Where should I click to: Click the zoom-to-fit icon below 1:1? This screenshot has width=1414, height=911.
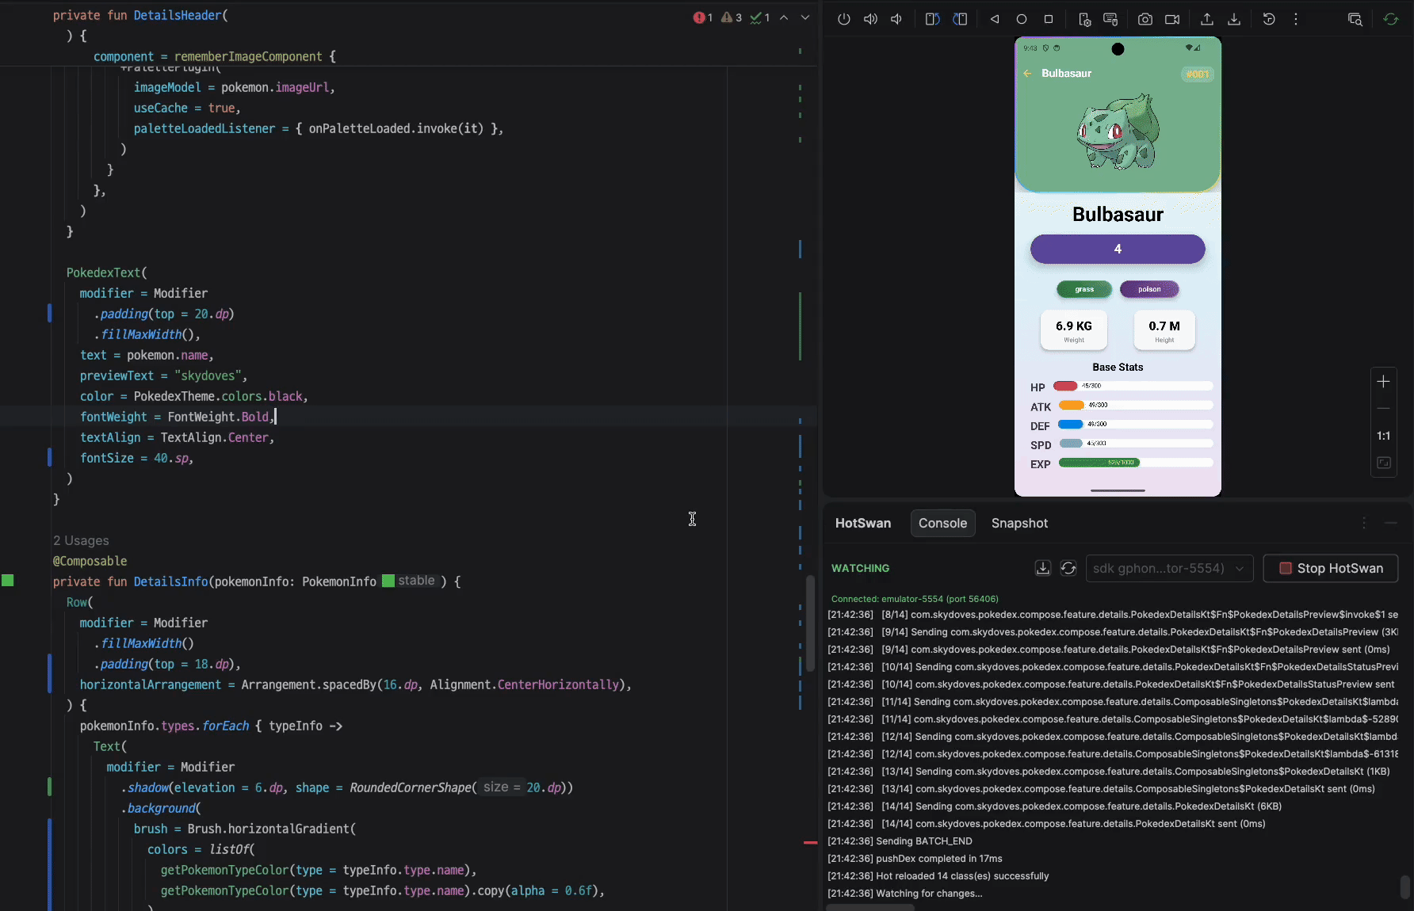(1384, 463)
